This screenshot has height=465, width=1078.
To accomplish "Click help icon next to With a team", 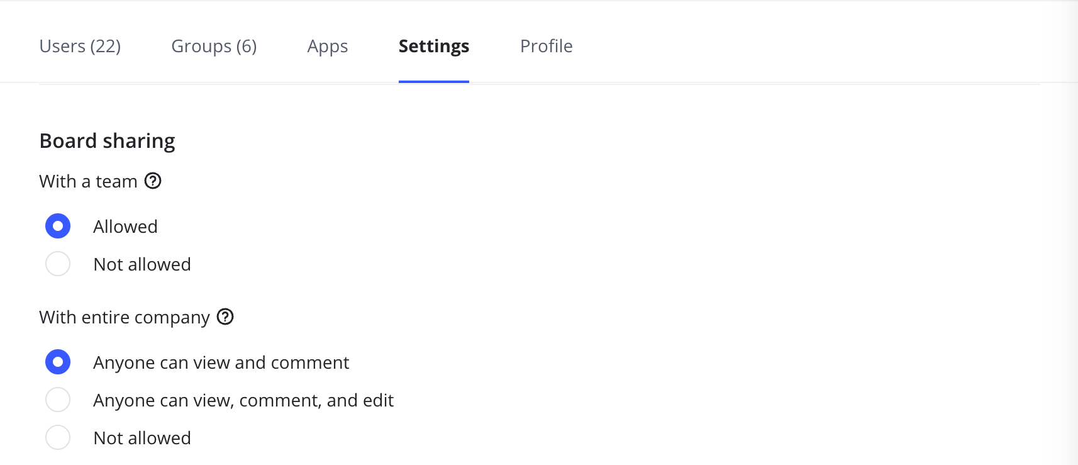I will pyautogui.click(x=153, y=181).
